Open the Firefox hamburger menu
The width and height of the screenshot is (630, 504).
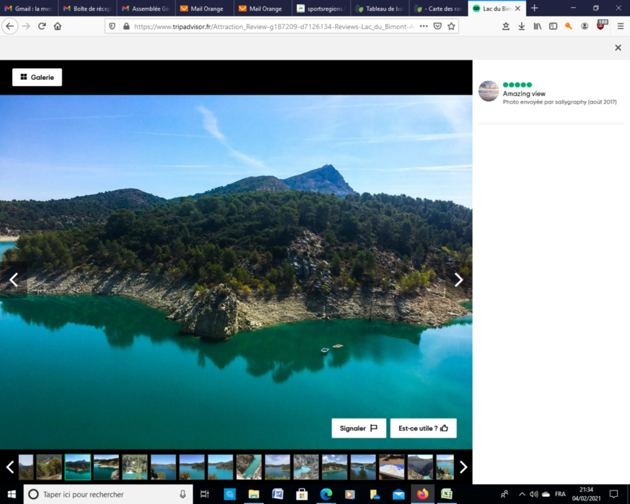(x=620, y=26)
